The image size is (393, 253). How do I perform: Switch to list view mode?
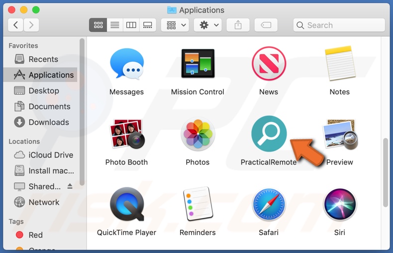(114, 25)
